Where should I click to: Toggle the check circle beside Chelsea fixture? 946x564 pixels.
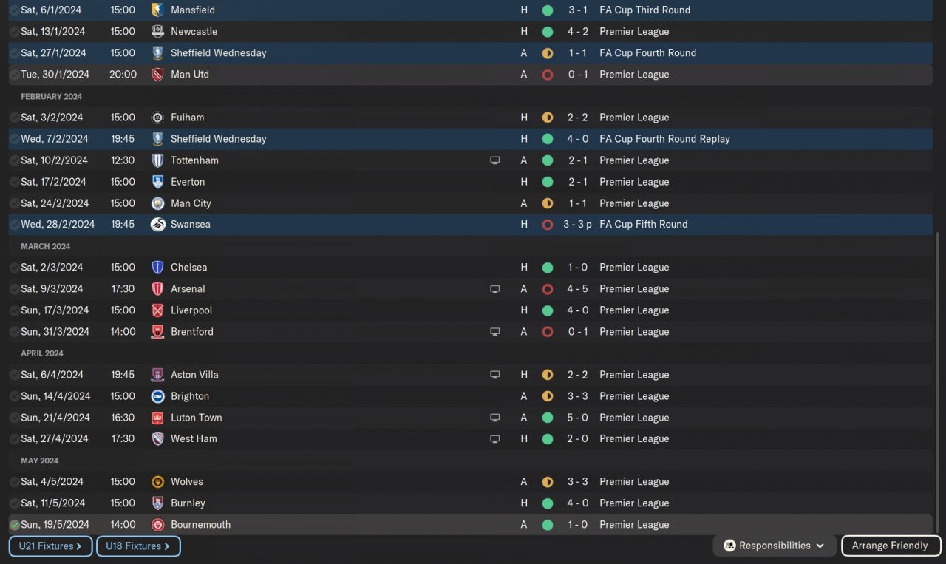15,268
